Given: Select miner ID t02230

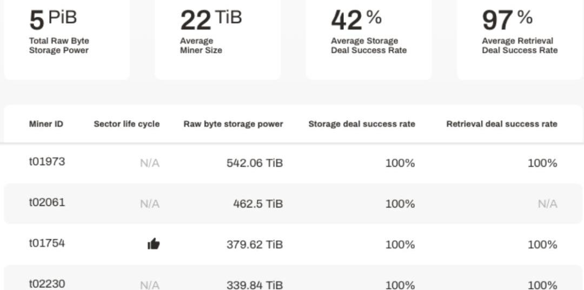Looking at the screenshot, I should pos(47,284).
